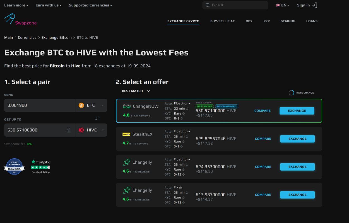Click Compare link for ChangeNOW
This screenshot has height=223, width=349.
[x=263, y=111]
